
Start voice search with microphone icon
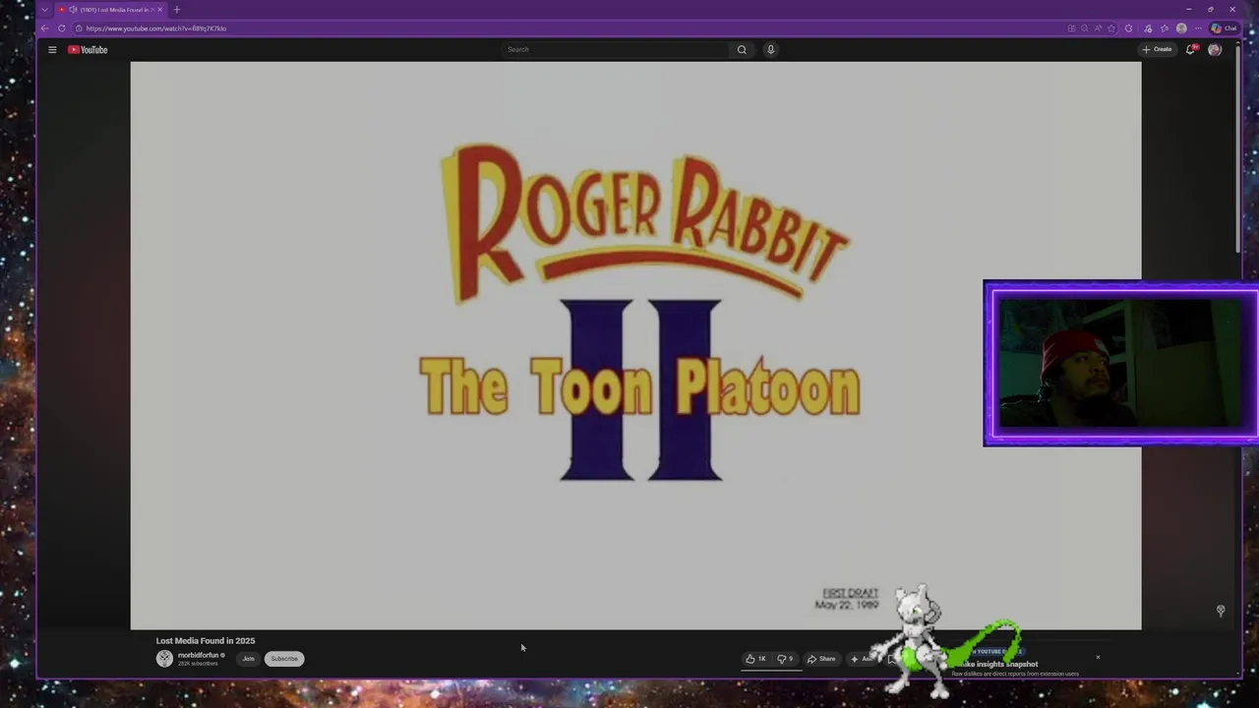coord(771,49)
